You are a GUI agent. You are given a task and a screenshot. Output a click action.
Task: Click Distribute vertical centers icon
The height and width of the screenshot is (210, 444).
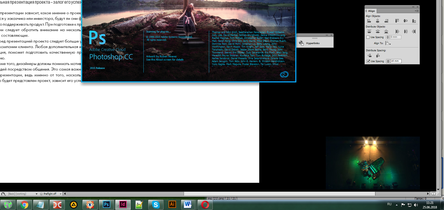click(377, 31)
